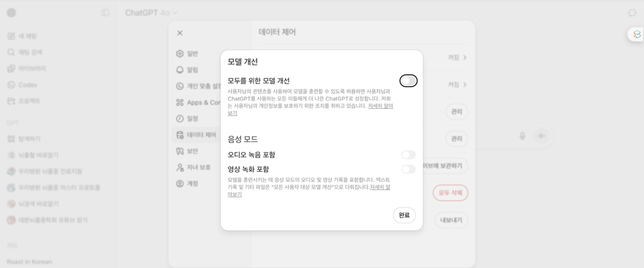
Task: Click the 모두 삭제 button
Action: [450, 193]
